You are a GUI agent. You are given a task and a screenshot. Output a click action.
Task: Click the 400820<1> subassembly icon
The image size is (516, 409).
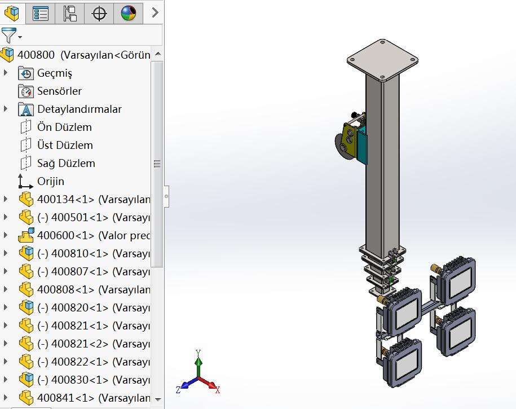26,307
